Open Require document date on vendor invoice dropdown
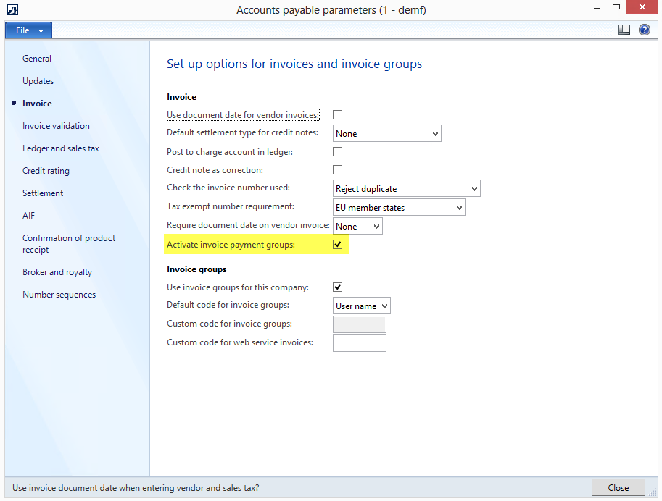Screen dimensions: 662x501 (357, 227)
